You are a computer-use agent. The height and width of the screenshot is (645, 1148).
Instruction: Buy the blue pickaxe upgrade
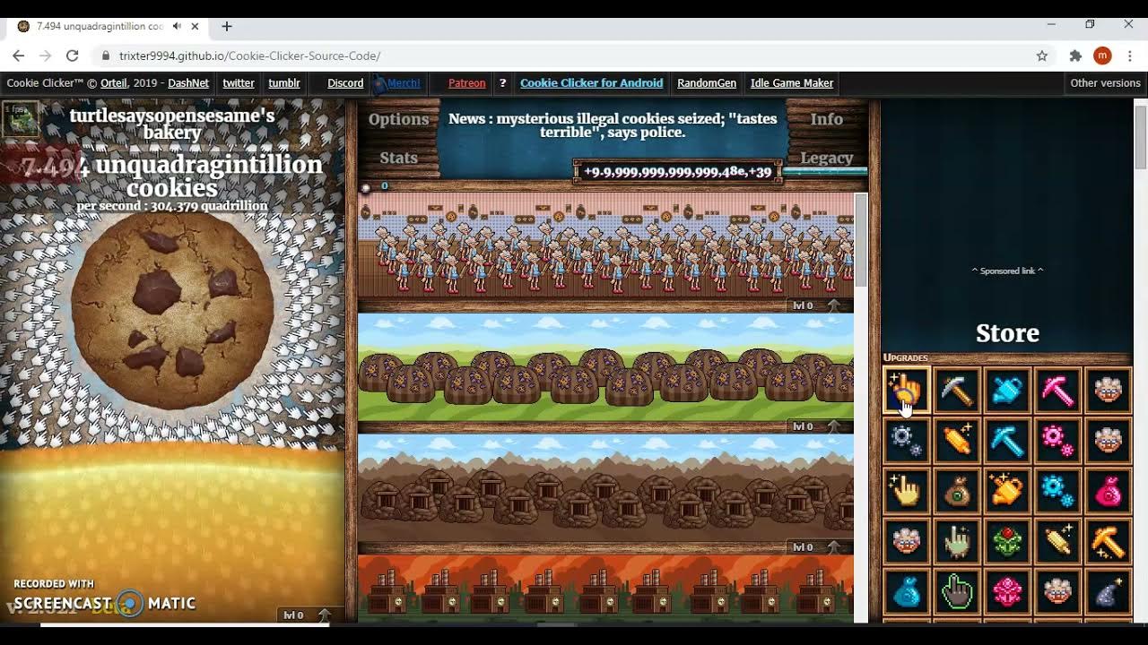(x=1007, y=441)
